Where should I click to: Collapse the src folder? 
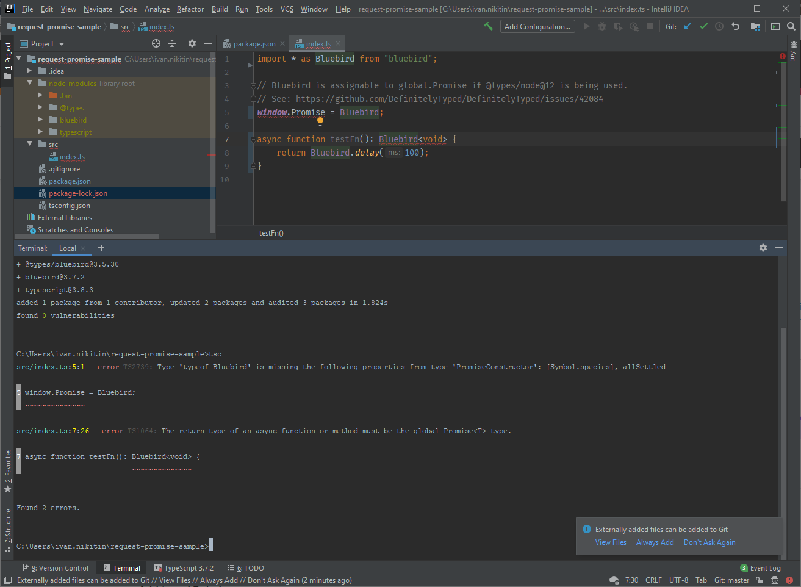(x=29, y=144)
